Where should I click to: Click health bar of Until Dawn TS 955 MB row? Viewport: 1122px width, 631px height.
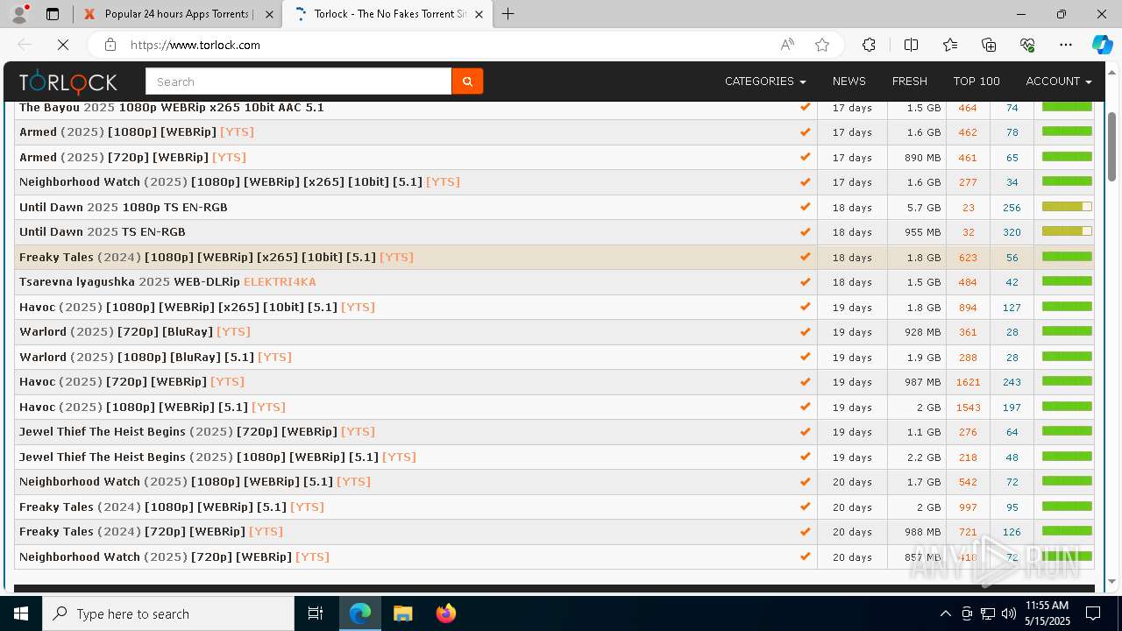(x=1067, y=231)
